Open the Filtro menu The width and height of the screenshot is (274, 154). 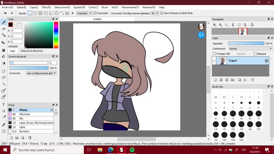pyautogui.click(x=46, y=7)
